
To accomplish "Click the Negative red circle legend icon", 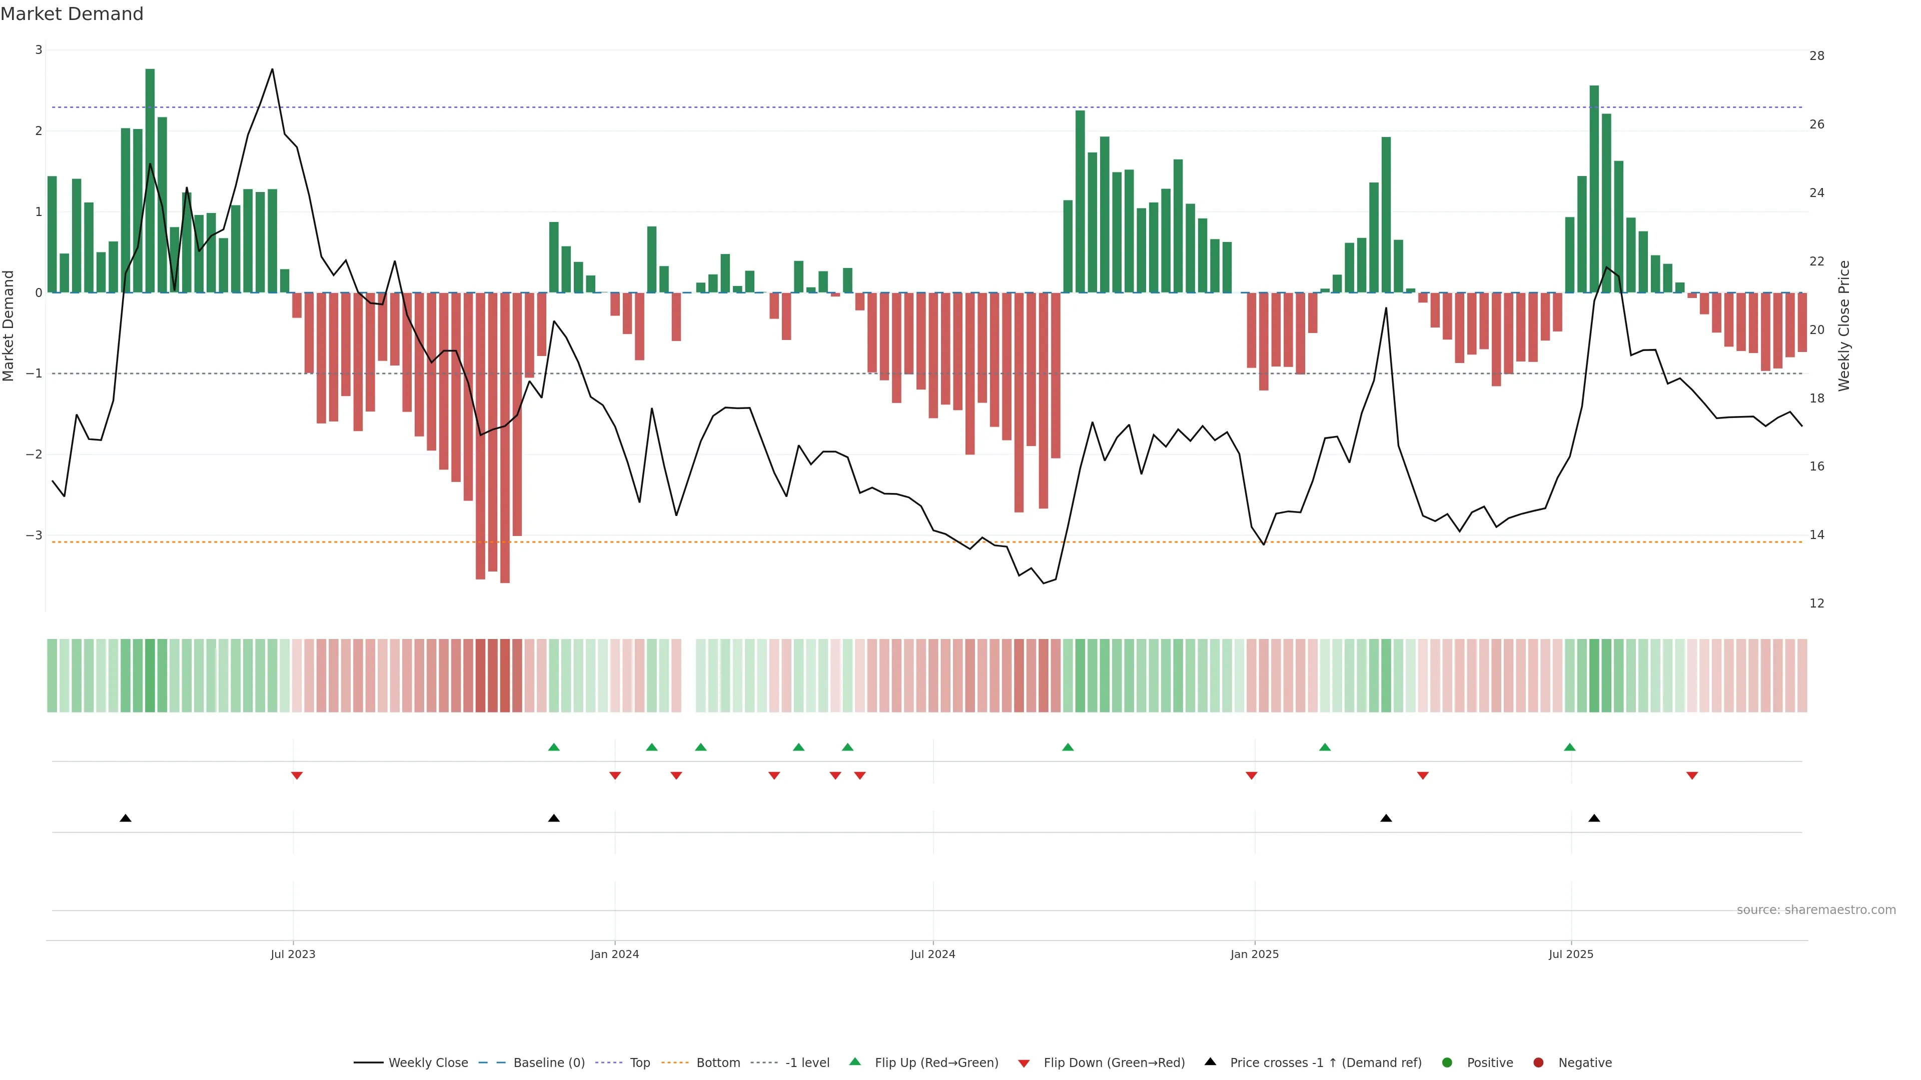I will (1538, 1063).
